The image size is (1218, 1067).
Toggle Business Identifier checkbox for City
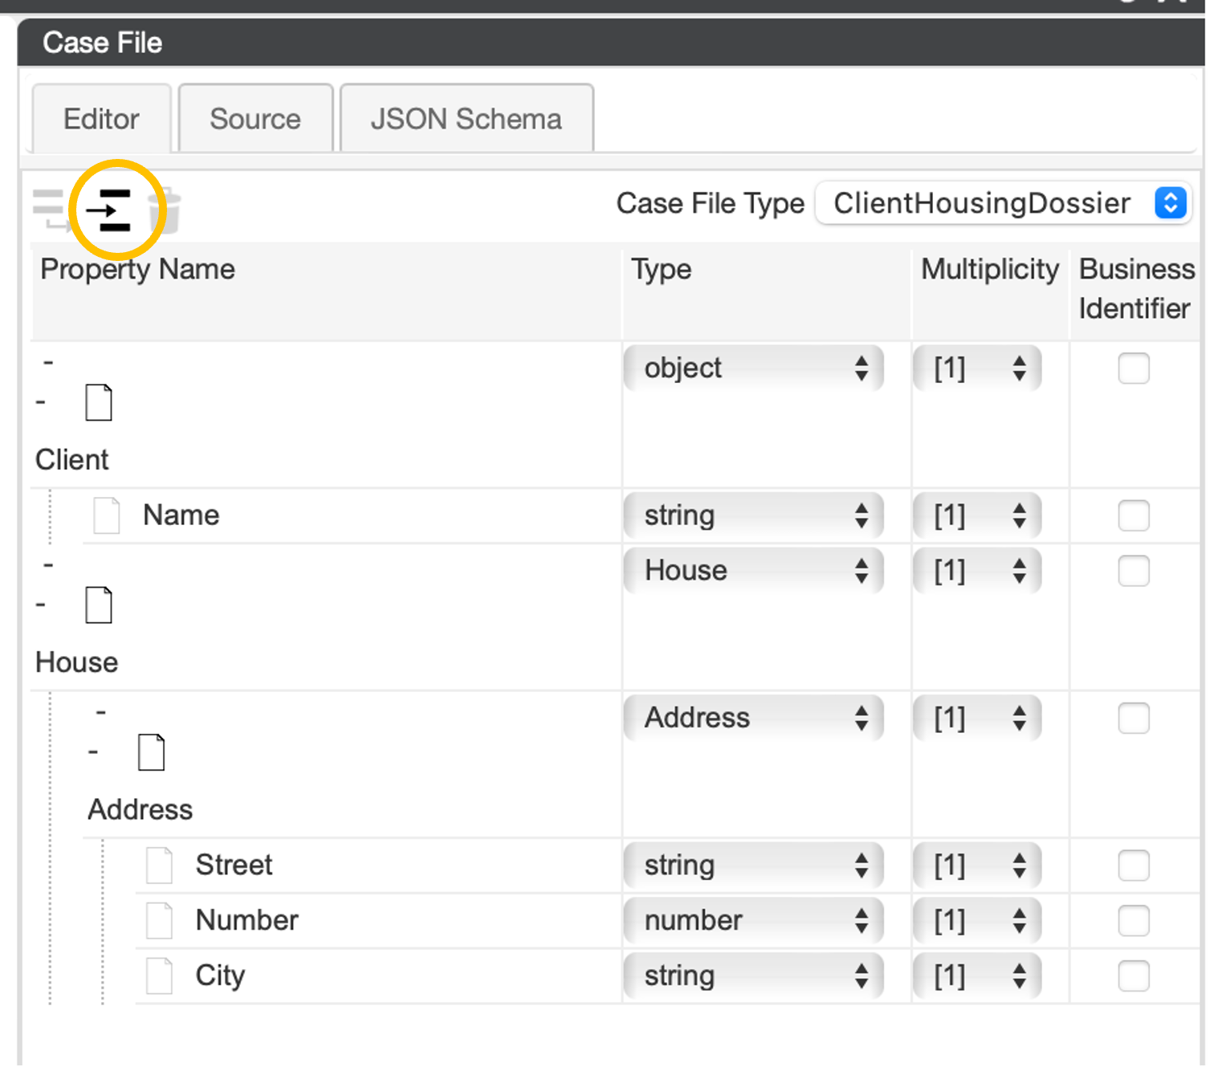(1133, 975)
